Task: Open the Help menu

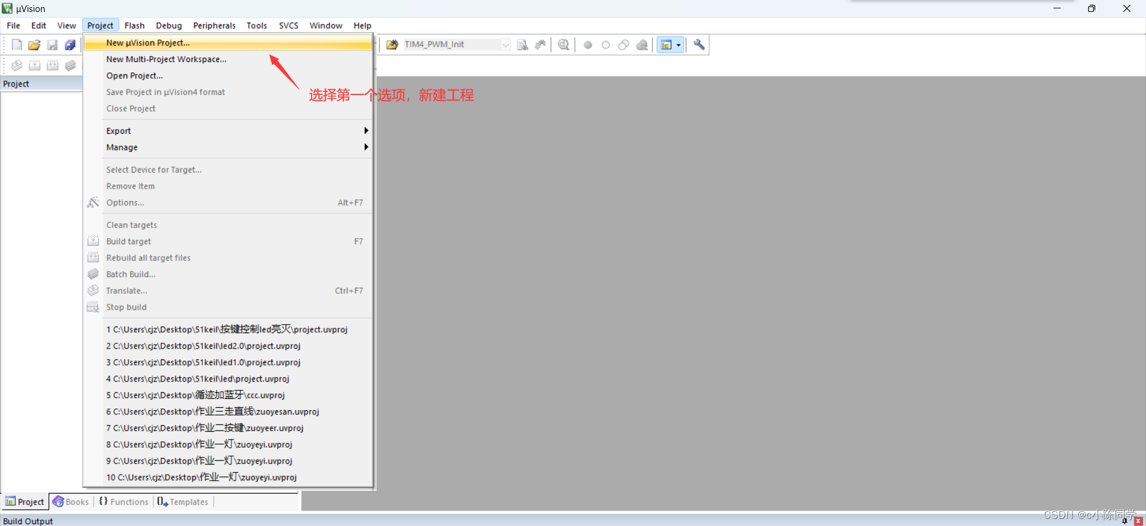Action: [x=362, y=26]
